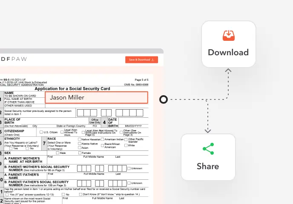This screenshot has height=204, width=293.
Task: Check the U.S. Citizen checkbox
Action: pos(41,132)
